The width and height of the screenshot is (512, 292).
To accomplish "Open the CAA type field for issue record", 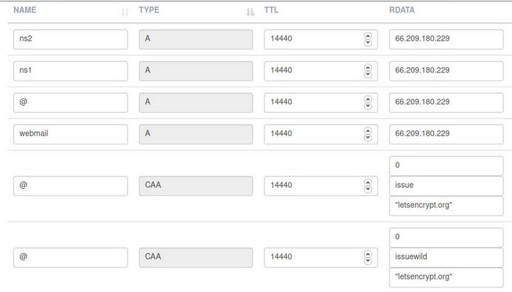I will pyautogui.click(x=196, y=186).
